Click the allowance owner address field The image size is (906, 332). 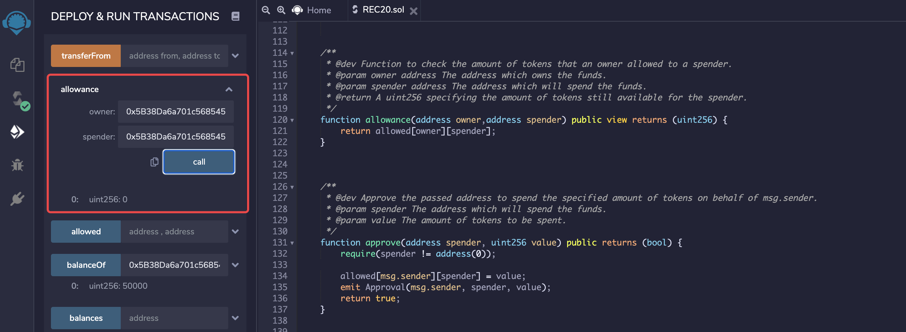(176, 112)
